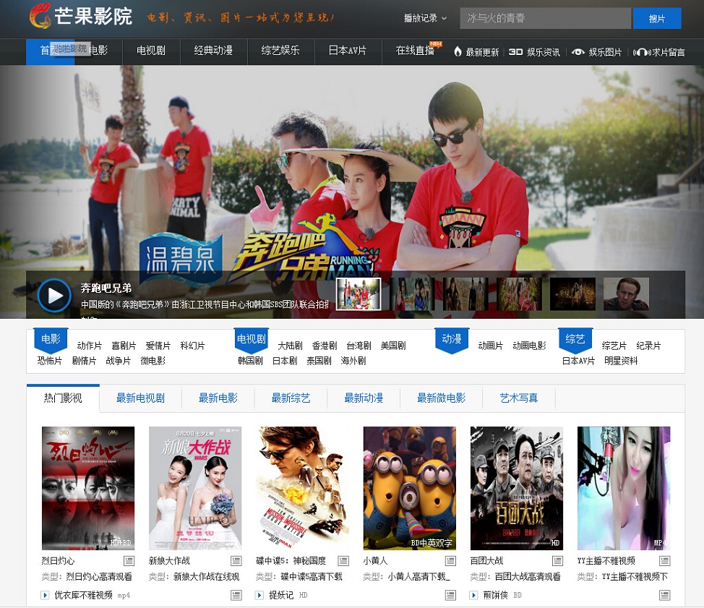Open 在线直播 in the main navigation

[415, 51]
